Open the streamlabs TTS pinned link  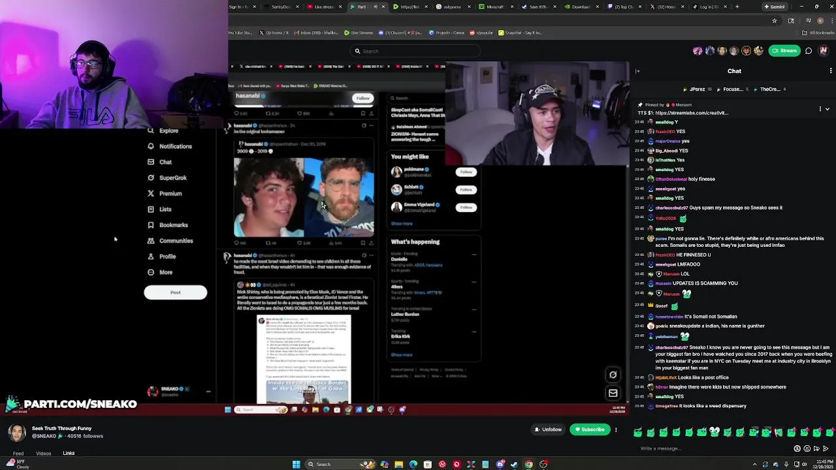pos(692,113)
